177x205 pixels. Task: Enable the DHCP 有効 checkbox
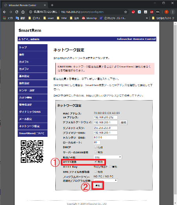[96, 147]
